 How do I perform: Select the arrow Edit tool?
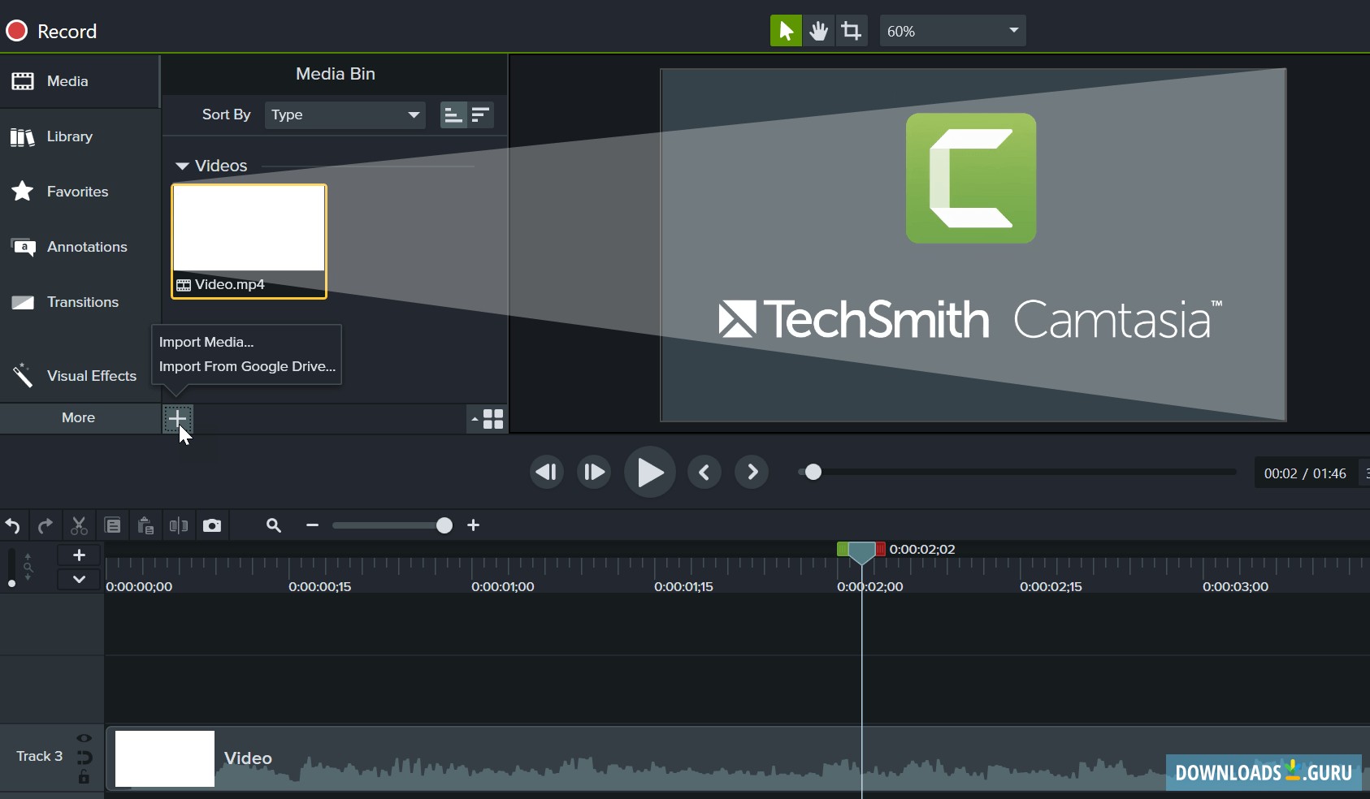[786, 30]
